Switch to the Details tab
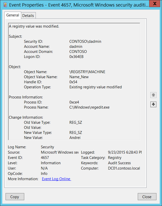The width and height of the screenshot is (162, 206). pos(28,15)
